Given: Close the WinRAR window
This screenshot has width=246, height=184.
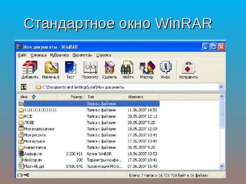Looking at the screenshot, I should click(221, 47).
